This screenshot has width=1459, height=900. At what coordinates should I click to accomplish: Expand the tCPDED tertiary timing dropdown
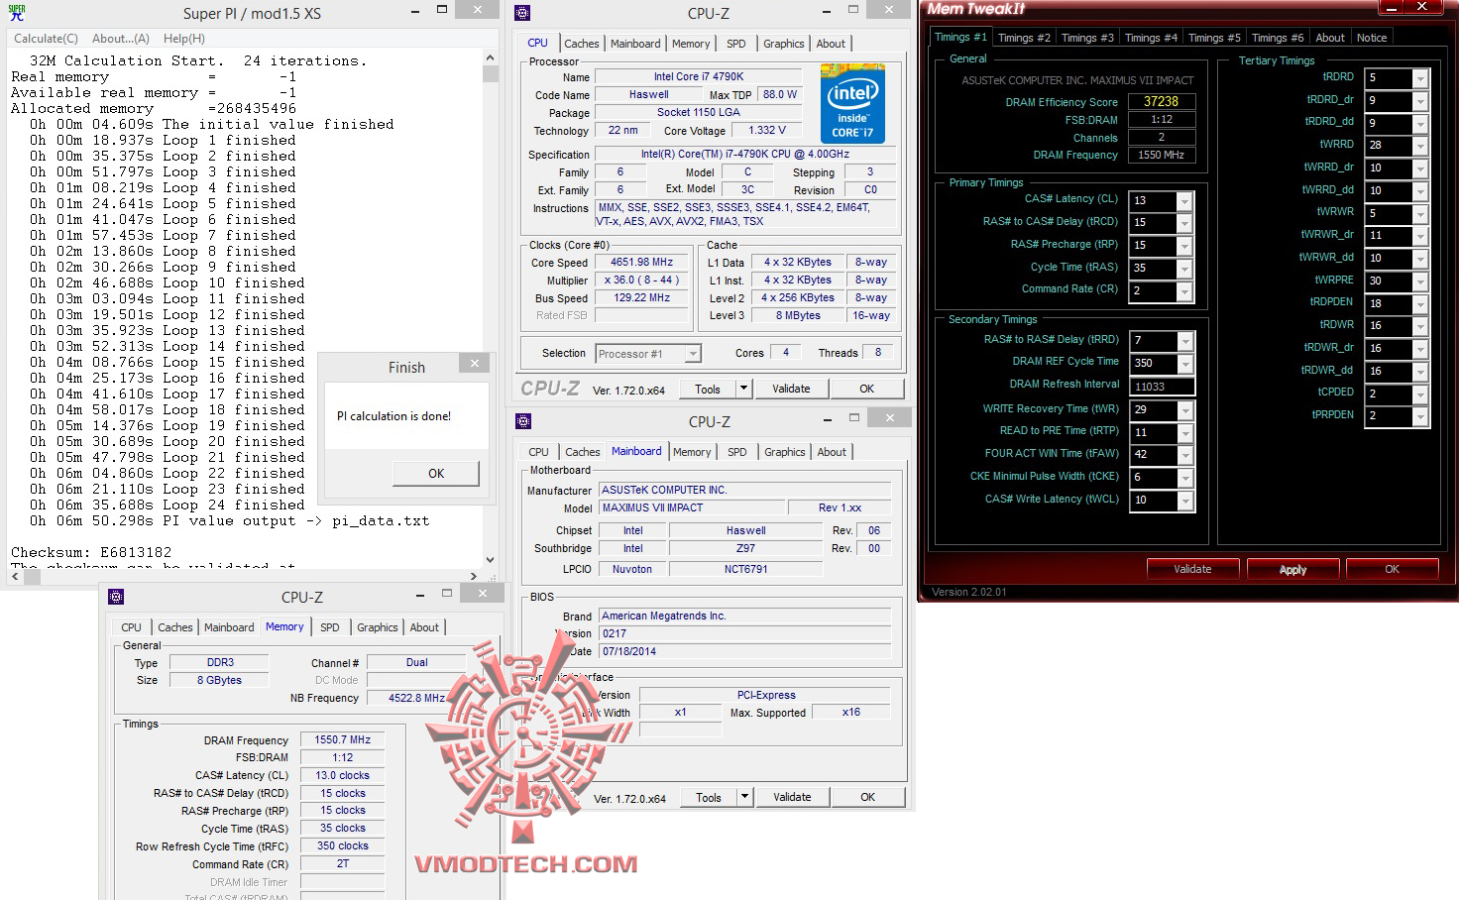coord(1420,394)
